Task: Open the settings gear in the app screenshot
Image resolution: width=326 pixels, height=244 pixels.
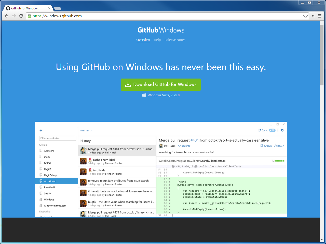Action: (x=282, y=130)
